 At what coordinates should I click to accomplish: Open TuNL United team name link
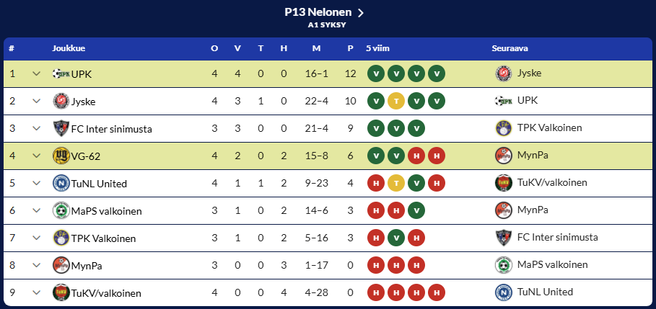pyautogui.click(x=99, y=184)
